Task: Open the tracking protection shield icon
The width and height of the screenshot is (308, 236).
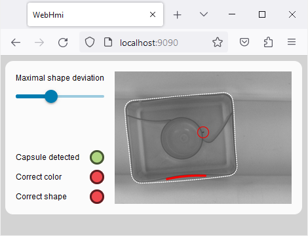Action: point(90,42)
